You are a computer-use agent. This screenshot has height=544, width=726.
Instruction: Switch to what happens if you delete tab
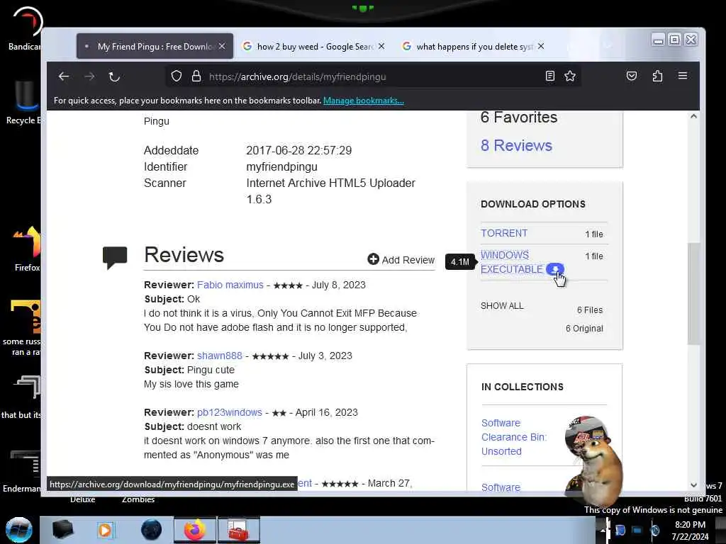coord(474,46)
